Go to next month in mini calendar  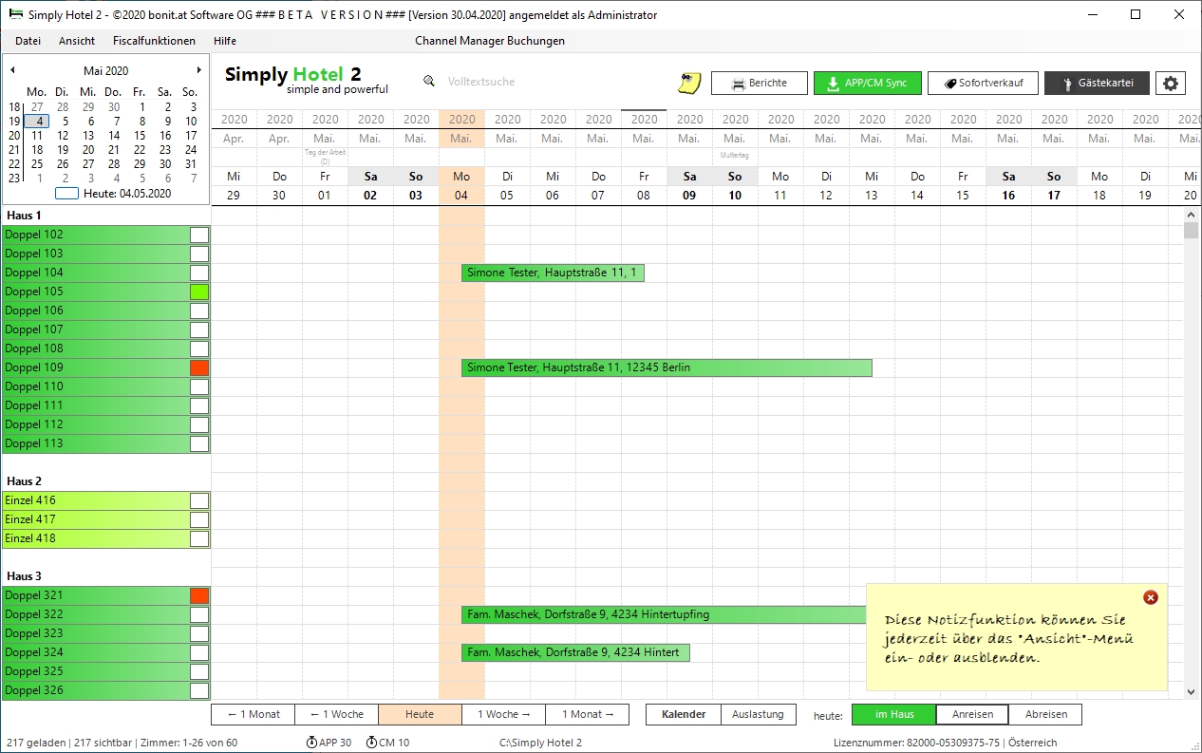point(198,70)
